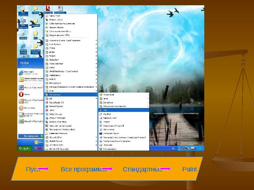
Task: Open Проигрыватель Windows Media icon
Action: [47, 129]
